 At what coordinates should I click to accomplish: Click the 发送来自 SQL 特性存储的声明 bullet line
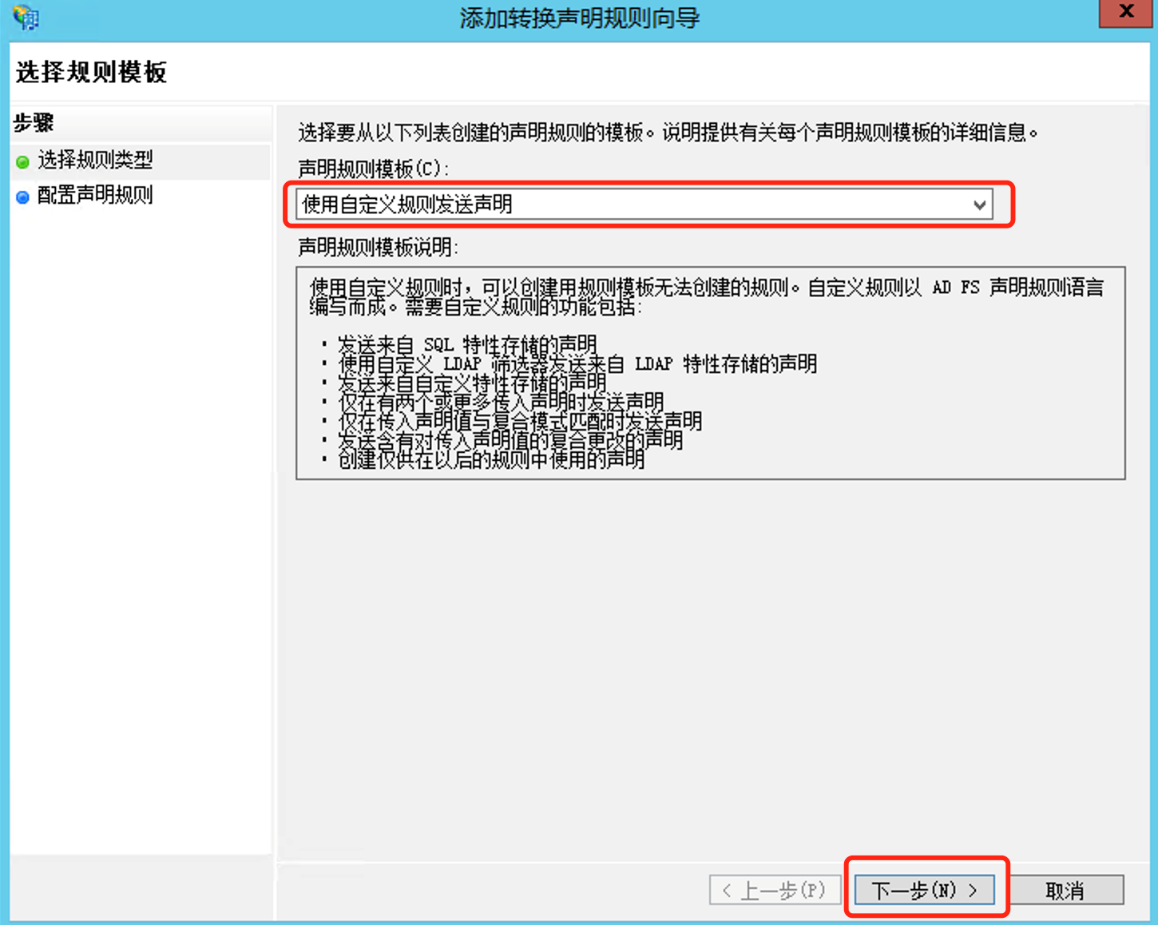pyautogui.click(x=467, y=345)
